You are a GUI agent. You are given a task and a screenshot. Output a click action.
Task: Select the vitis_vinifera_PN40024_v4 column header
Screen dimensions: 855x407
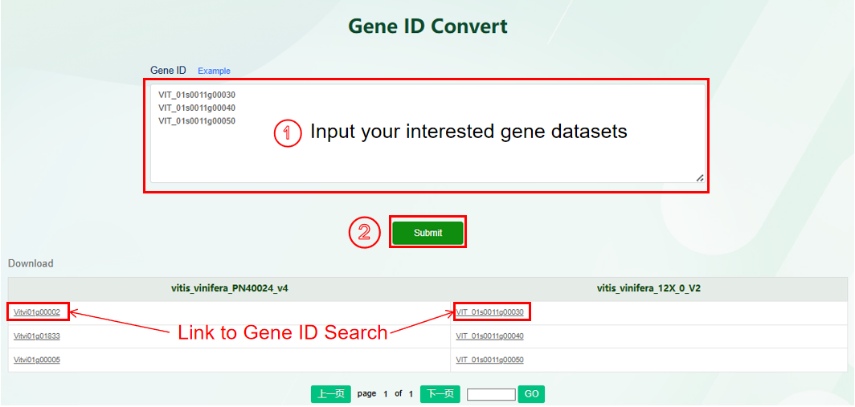pos(229,288)
